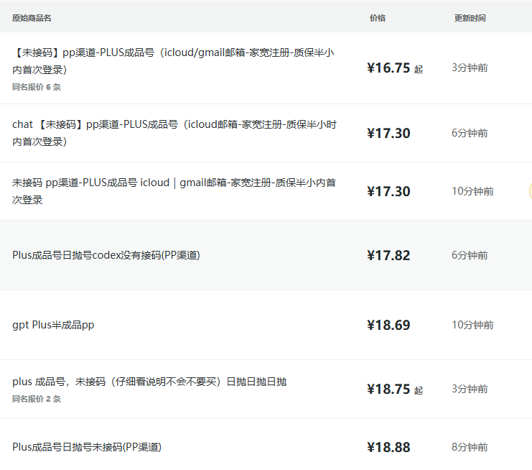The image size is (532, 470).
Task: Expand 同名报价 2 条 under plus 成品号
Action: (x=37, y=399)
